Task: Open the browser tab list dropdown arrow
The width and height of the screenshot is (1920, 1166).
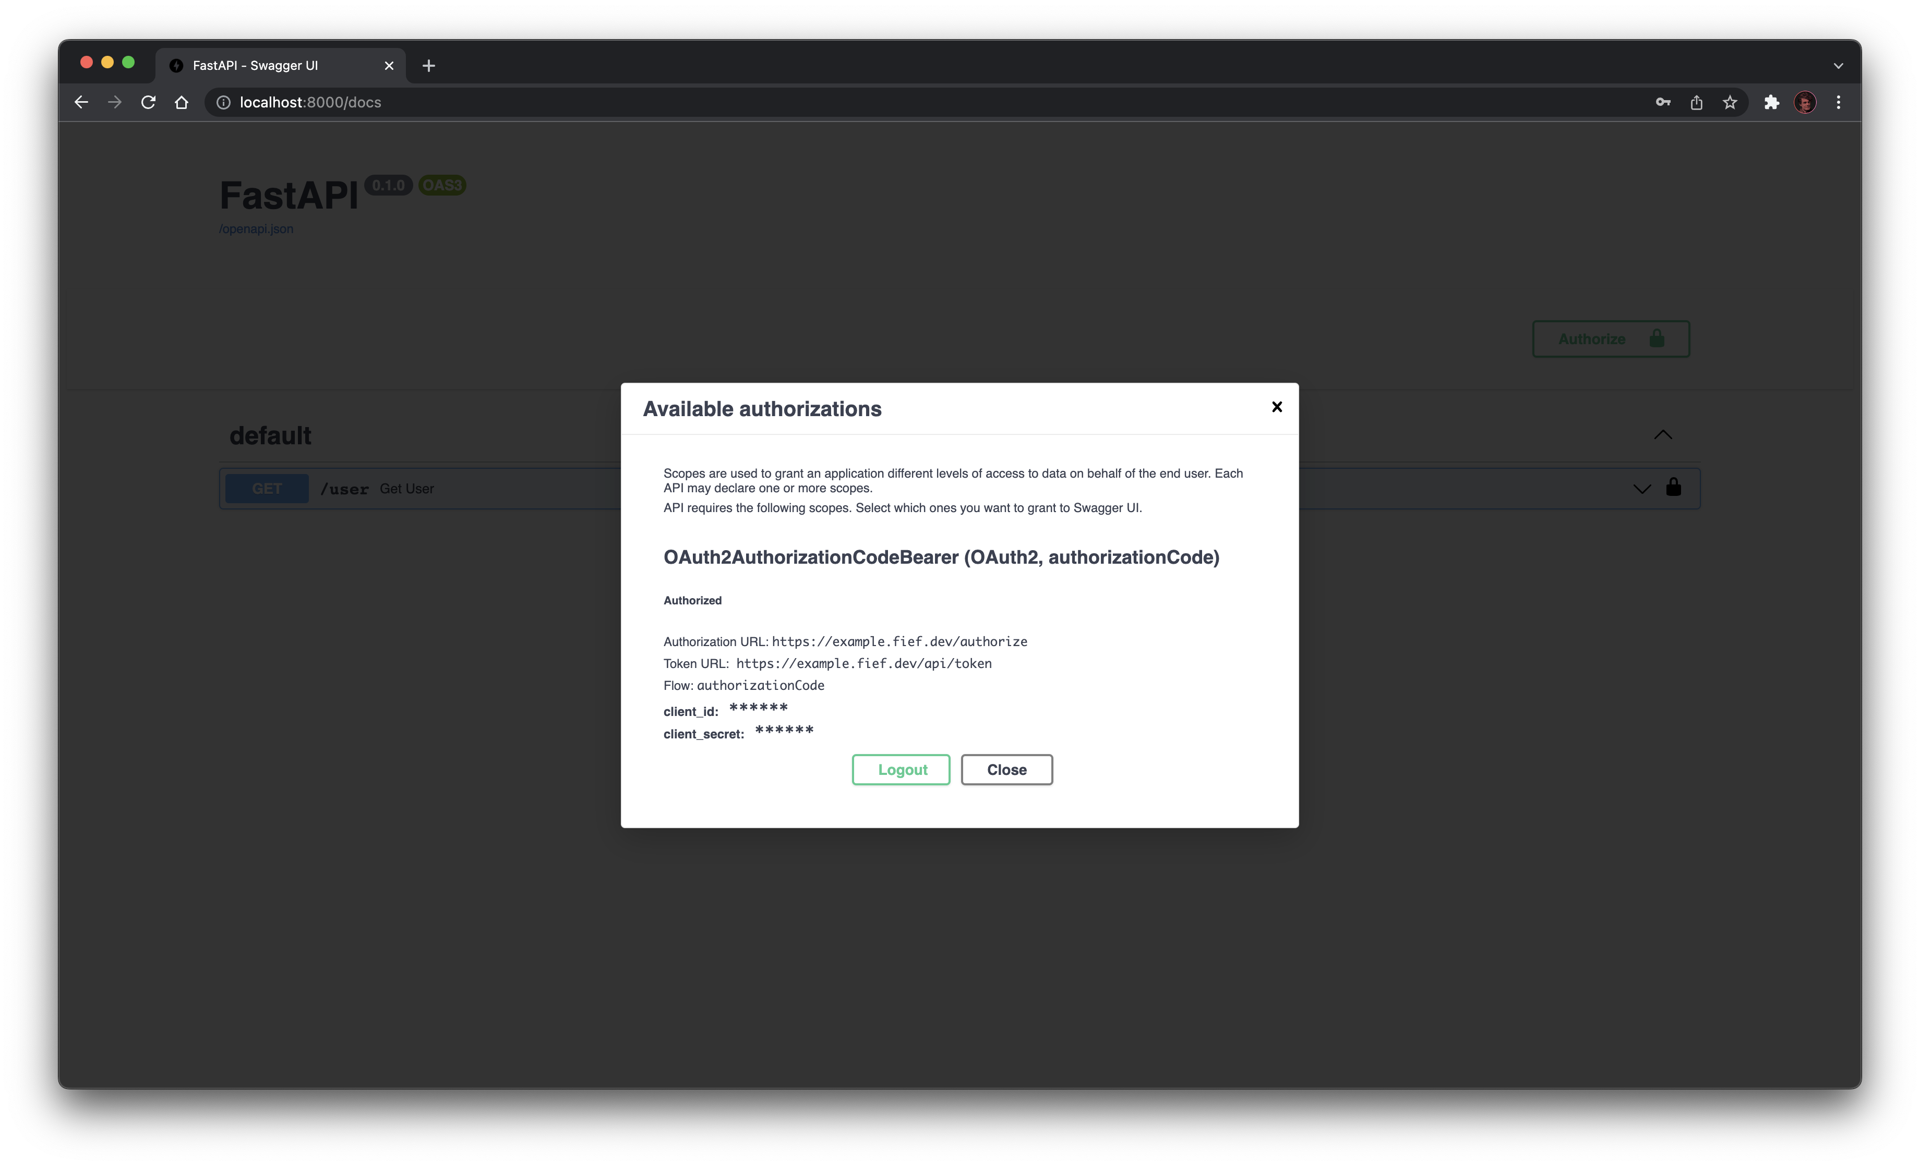Action: (x=1838, y=65)
